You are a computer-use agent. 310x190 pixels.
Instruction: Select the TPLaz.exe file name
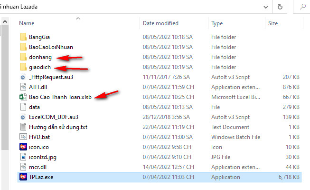tap(41, 177)
